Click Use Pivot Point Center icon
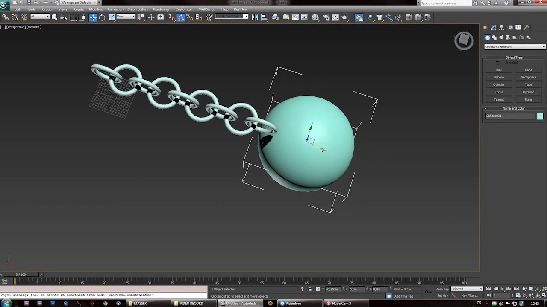Viewport: 547px width, 307px height. (141, 17)
